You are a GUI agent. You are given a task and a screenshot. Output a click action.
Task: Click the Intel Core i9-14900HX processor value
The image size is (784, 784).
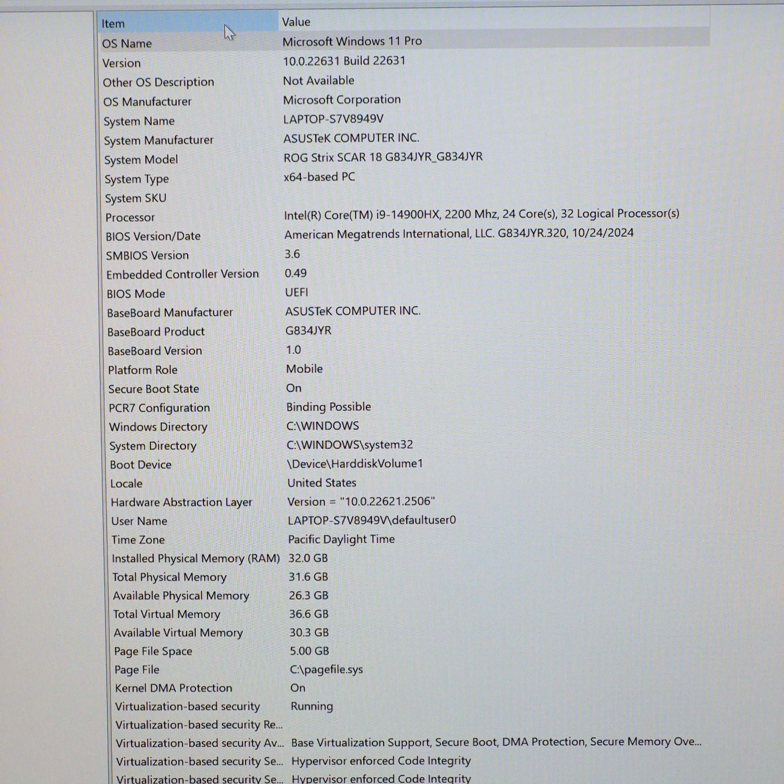[481, 214]
